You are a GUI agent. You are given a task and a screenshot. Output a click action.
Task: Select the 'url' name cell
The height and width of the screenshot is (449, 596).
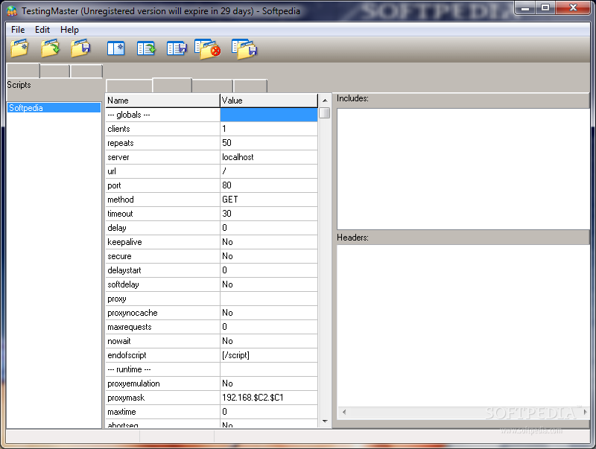click(162, 171)
